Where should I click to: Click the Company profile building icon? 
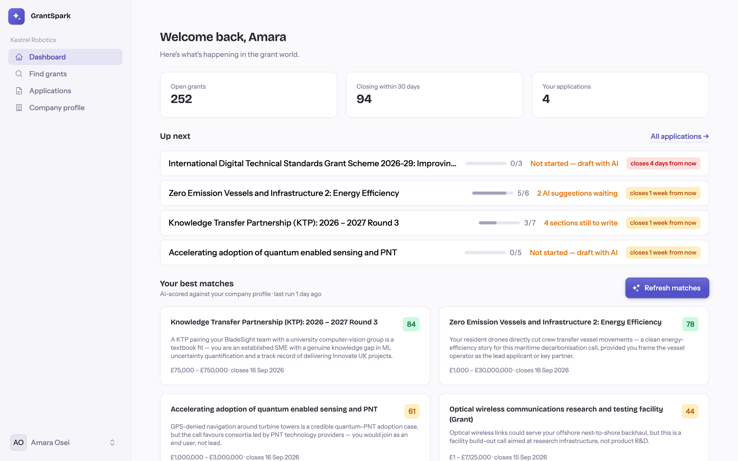(19, 108)
